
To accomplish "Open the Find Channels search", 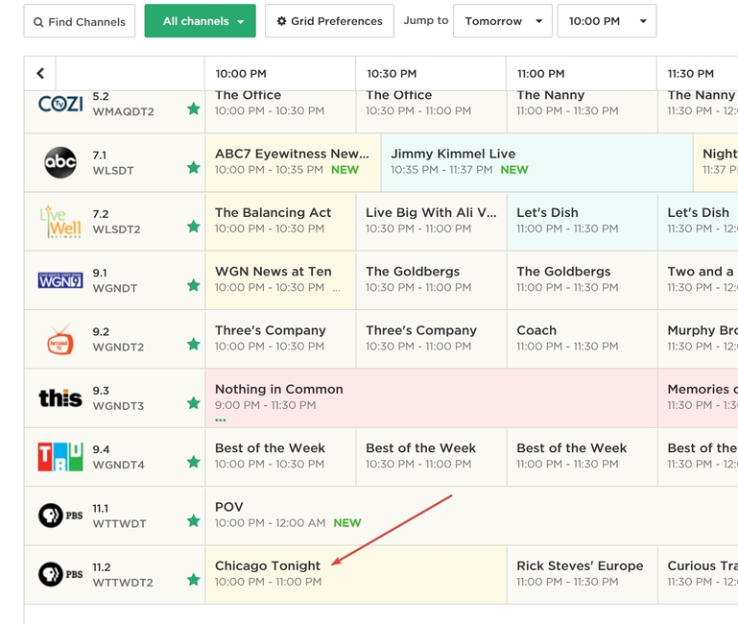I will click(x=79, y=21).
